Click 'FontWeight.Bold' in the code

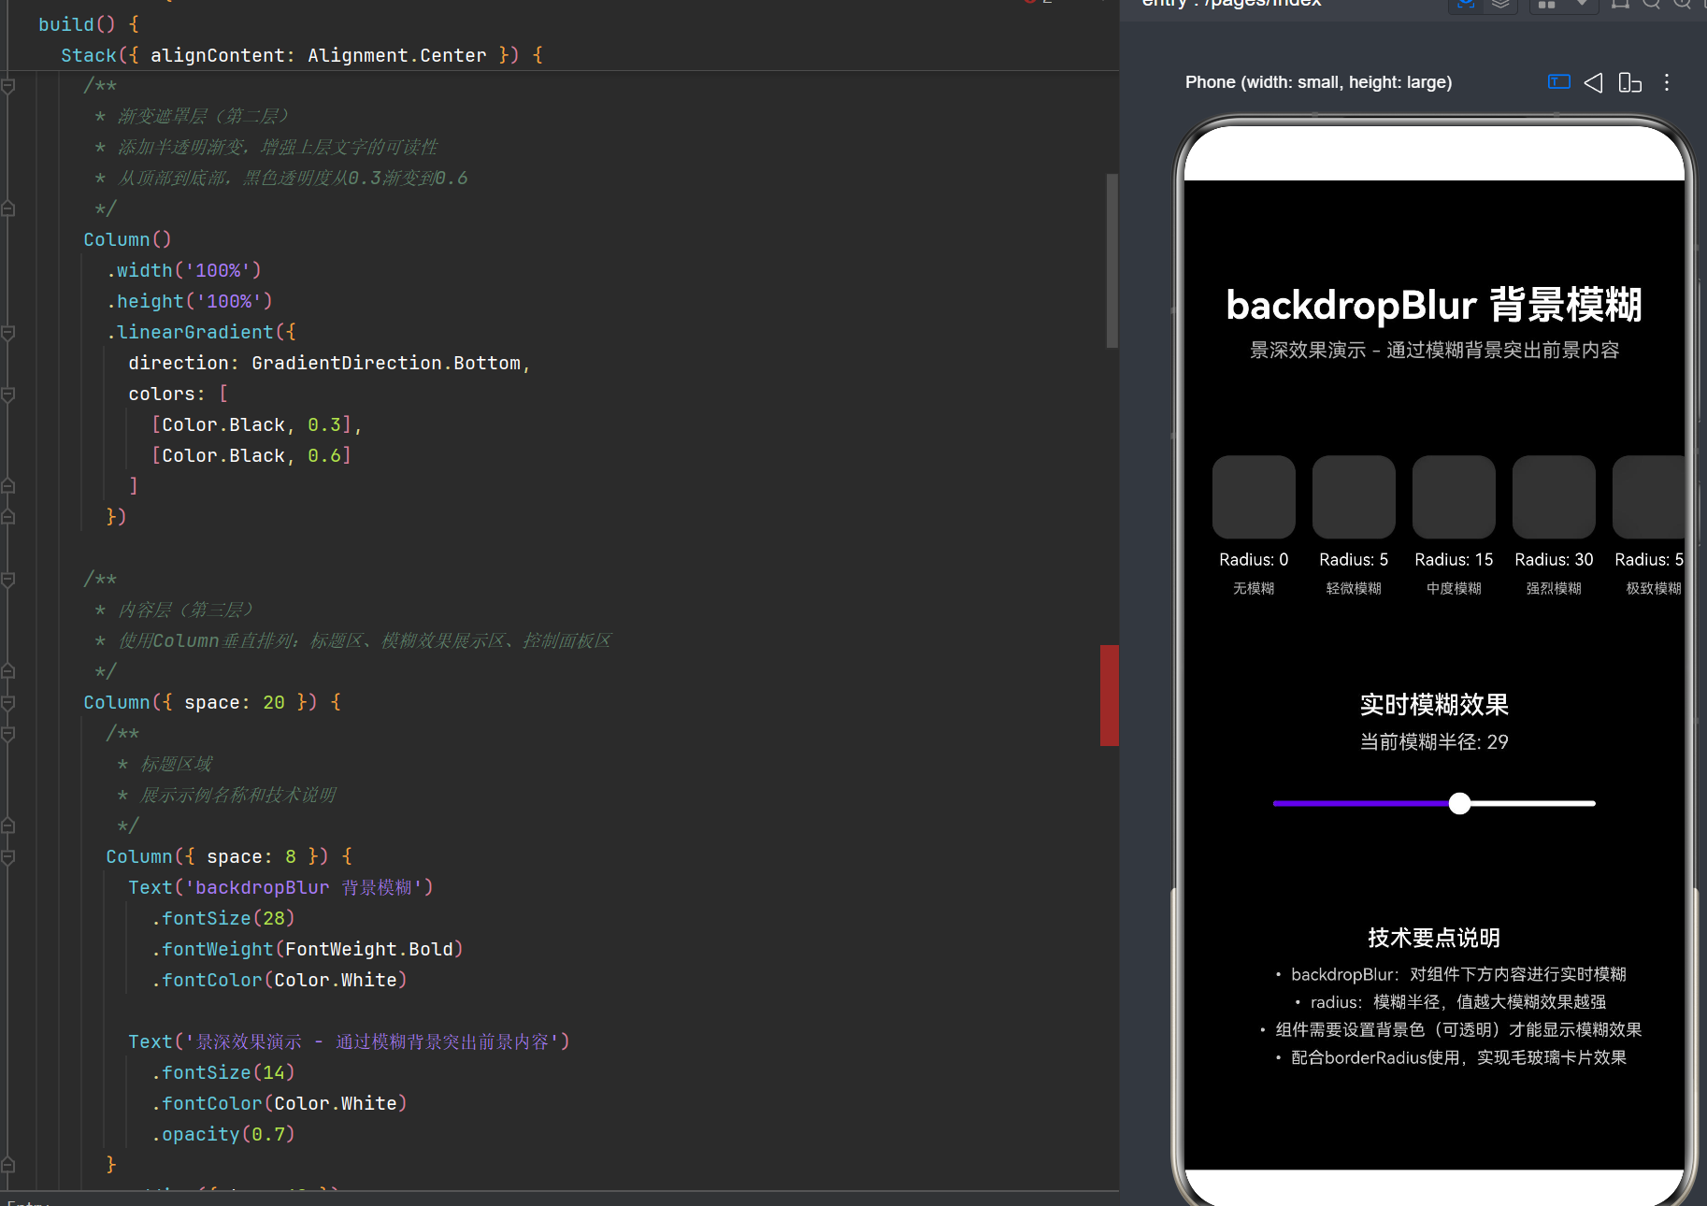pyautogui.click(x=369, y=949)
